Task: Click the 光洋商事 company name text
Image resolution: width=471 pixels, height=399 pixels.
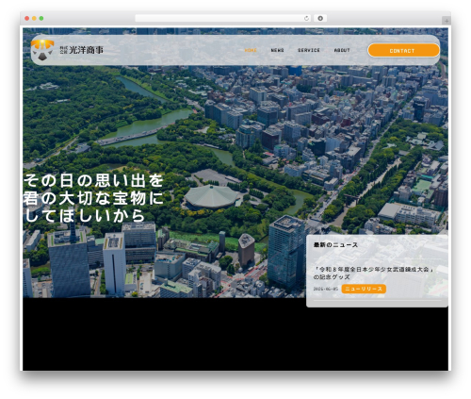Action: (86, 50)
